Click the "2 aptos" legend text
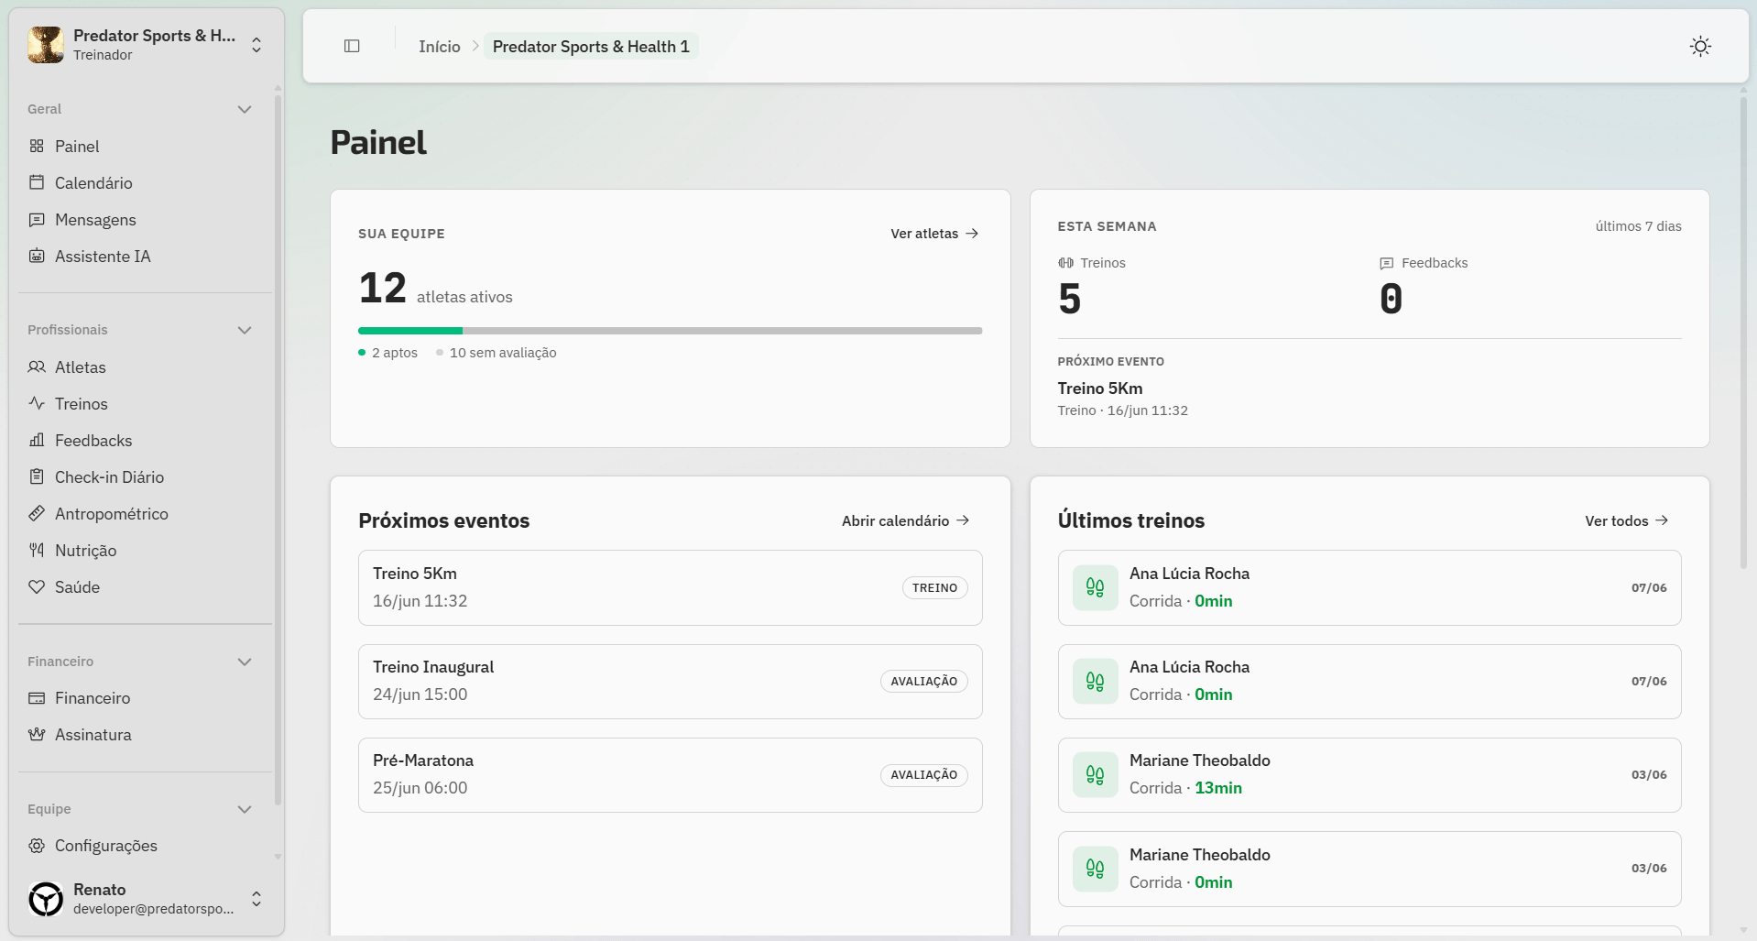This screenshot has height=941, width=1757. coord(395,353)
